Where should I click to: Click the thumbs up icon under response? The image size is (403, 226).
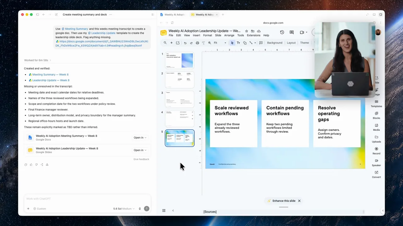click(31, 164)
